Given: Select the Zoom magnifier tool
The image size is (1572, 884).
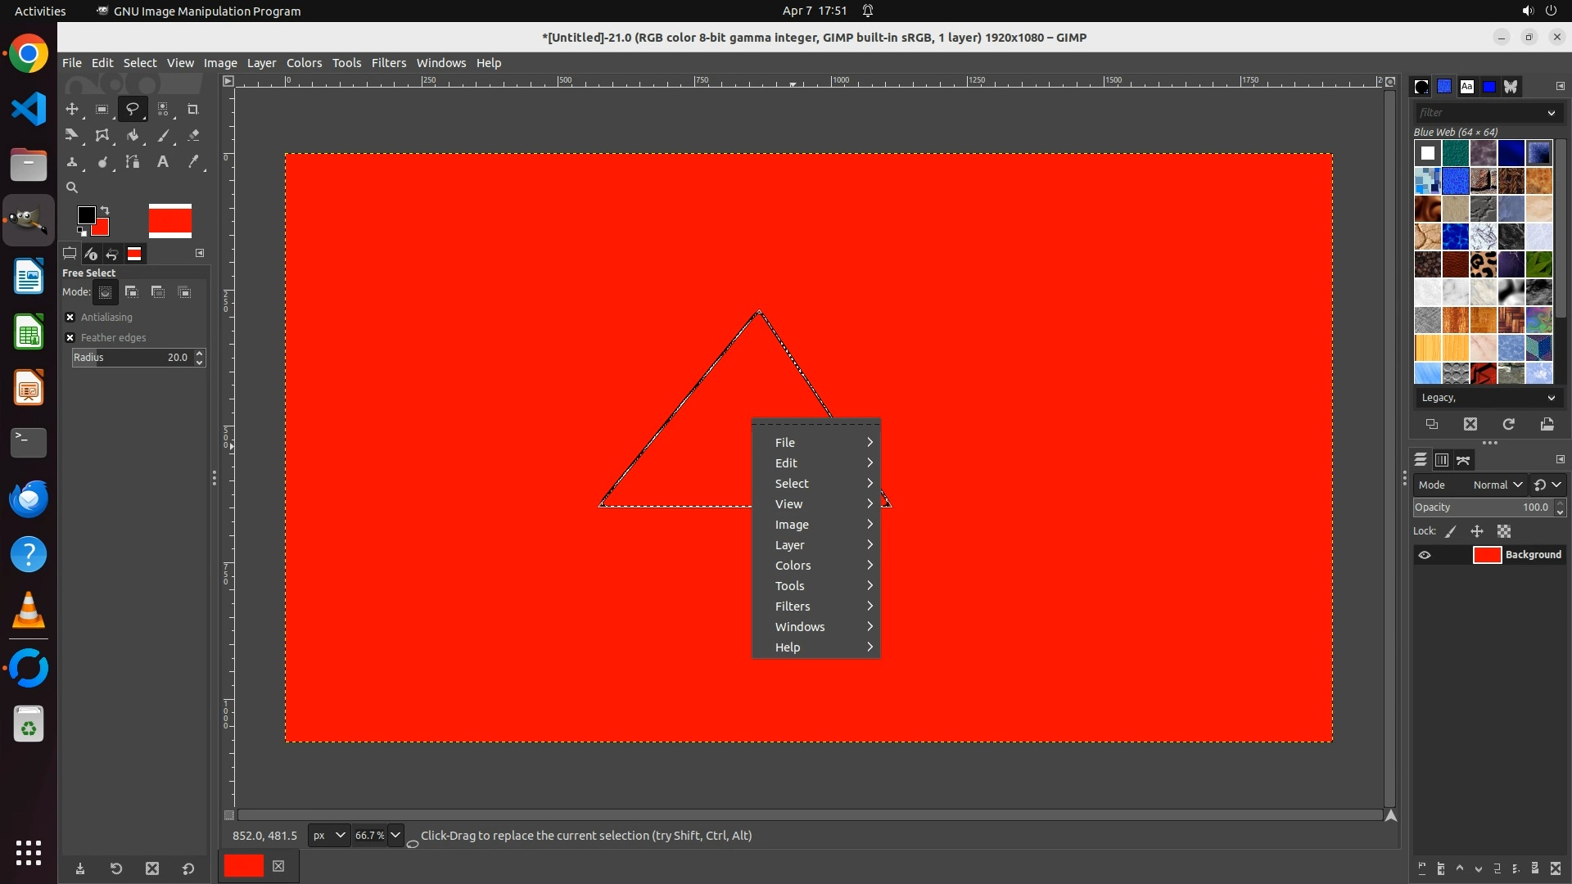Looking at the screenshot, I should tap(72, 187).
